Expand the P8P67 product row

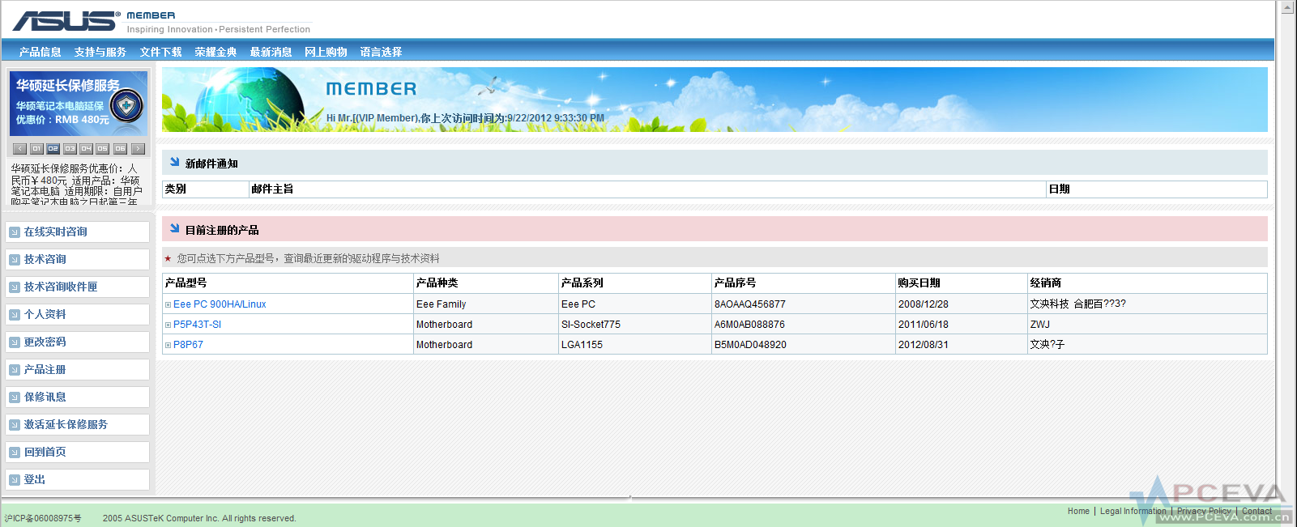click(x=169, y=346)
